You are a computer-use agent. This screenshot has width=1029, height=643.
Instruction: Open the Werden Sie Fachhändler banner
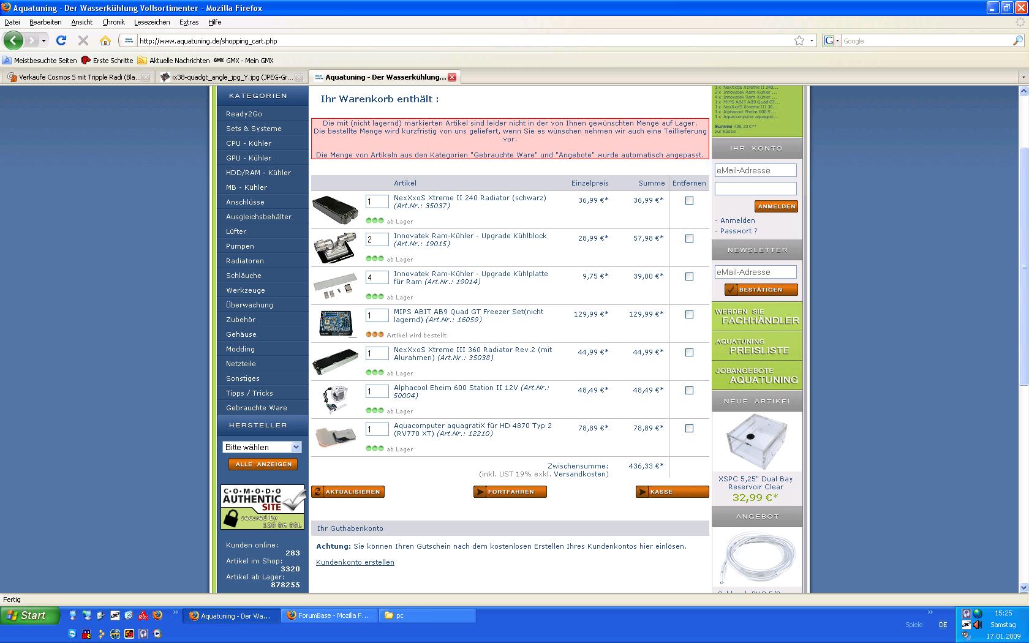[757, 316]
